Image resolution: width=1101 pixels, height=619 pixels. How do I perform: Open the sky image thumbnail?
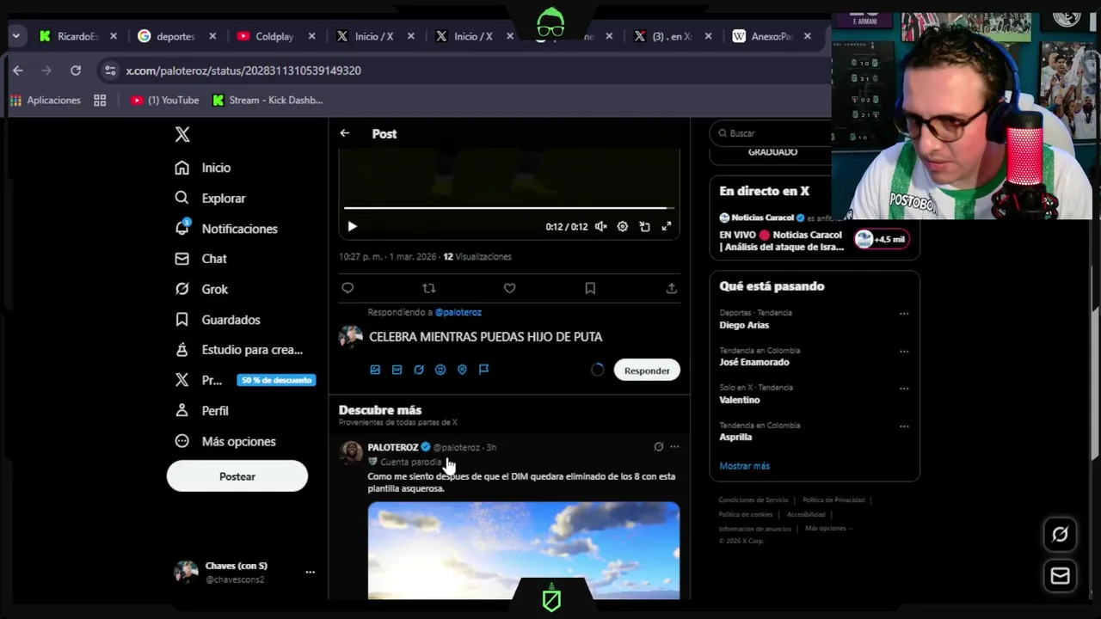click(524, 550)
